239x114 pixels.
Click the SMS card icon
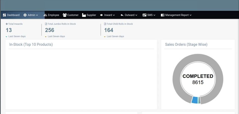pyautogui.click(x=144, y=15)
